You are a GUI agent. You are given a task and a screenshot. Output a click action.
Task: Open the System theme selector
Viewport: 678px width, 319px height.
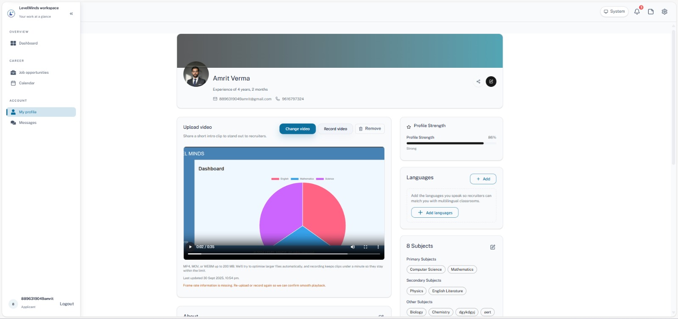click(614, 11)
